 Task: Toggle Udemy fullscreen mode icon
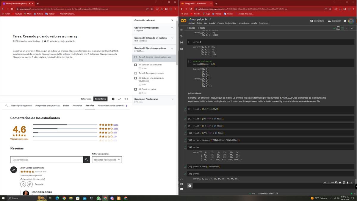pos(120,99)
